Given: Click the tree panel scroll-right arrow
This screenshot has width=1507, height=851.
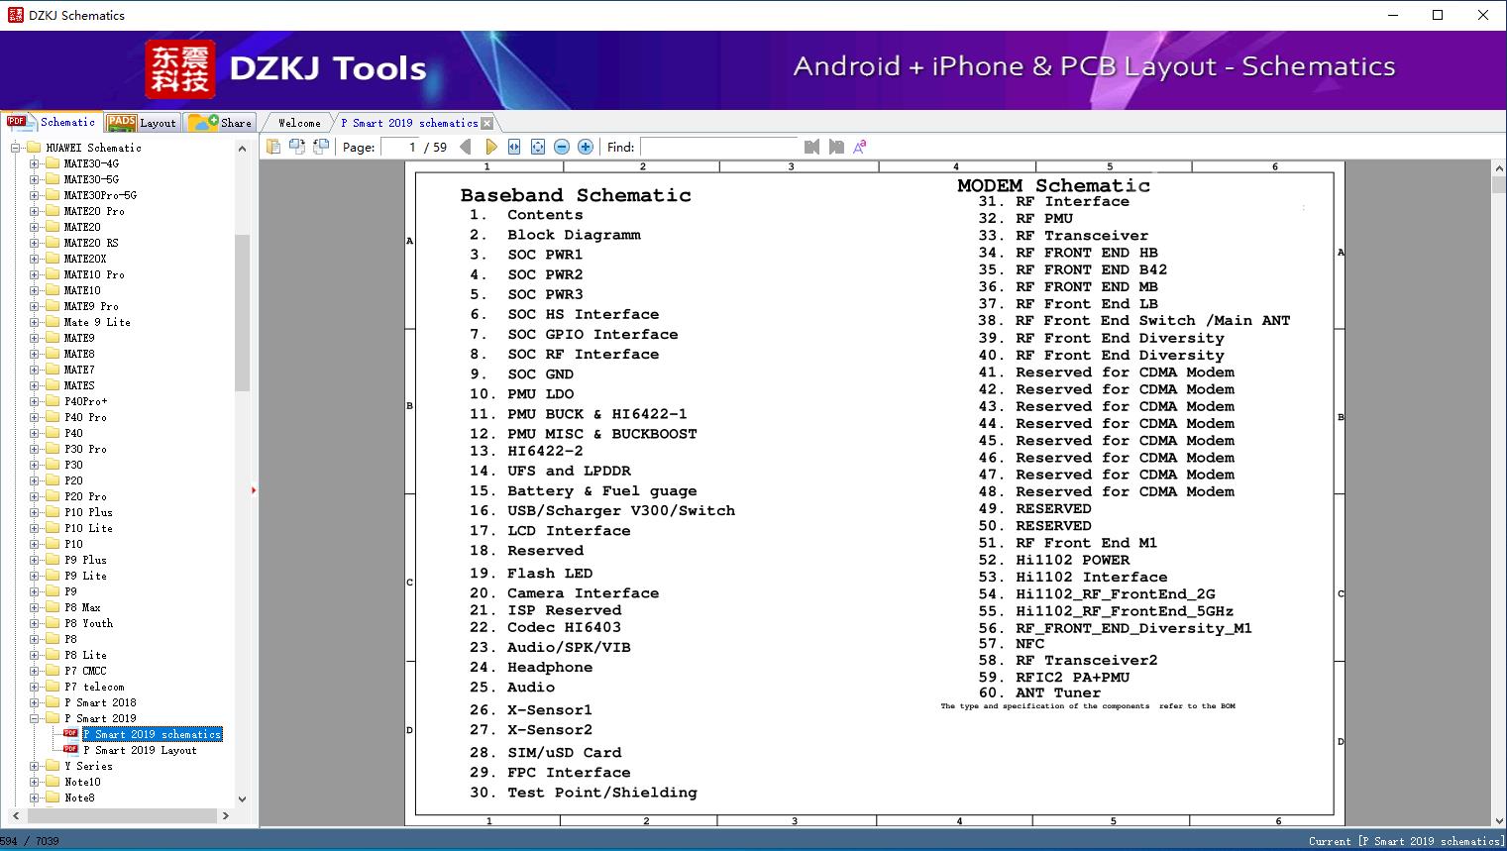Looking at the screenshot, I should point(226,815).
